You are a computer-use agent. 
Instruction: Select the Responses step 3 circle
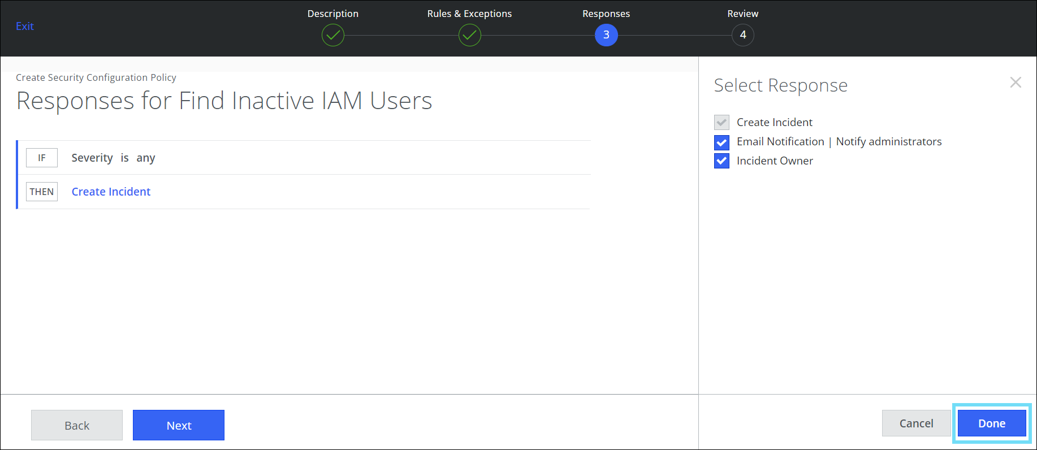pyautogui.click(x=606, y=35)
